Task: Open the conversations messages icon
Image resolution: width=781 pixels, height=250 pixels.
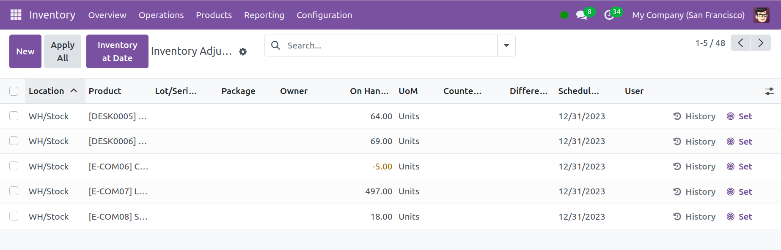Action: point(582,15)
